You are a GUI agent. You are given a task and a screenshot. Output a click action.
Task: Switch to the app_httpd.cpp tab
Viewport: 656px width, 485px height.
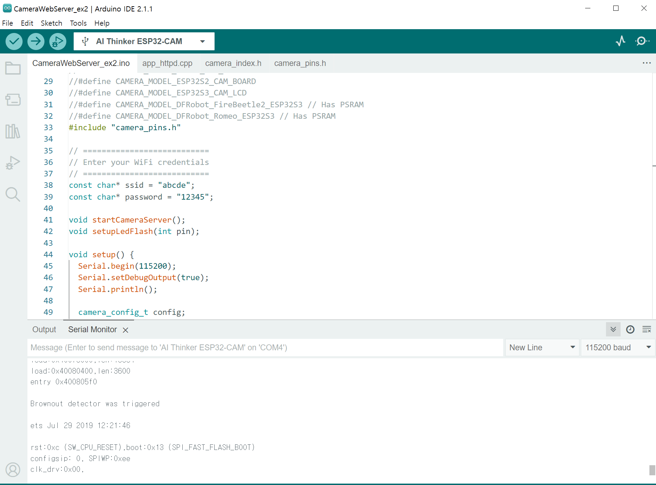coord(167,63)
